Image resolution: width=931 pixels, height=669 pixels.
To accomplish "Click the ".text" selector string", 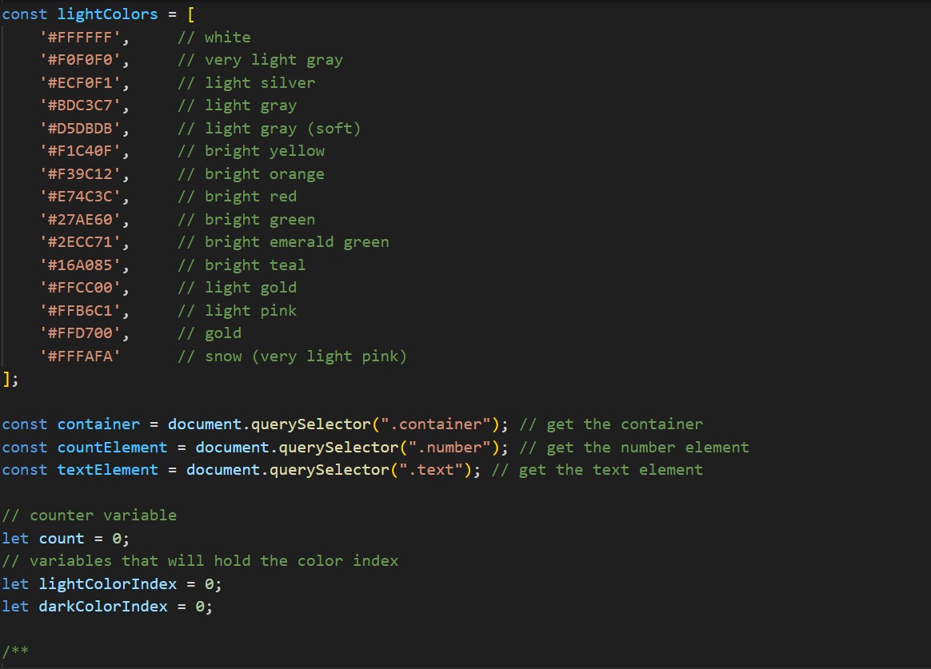I will 432,470.
